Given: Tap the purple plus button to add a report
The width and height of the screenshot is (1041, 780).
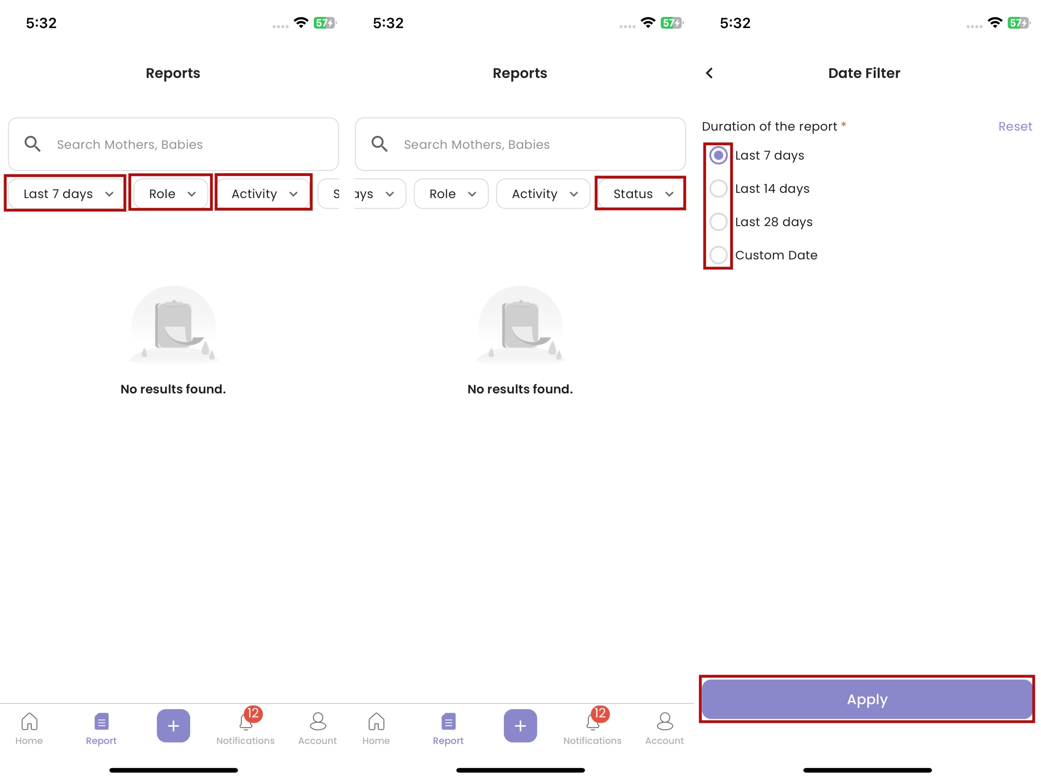Looking at the screenshot, I should 173,726.
